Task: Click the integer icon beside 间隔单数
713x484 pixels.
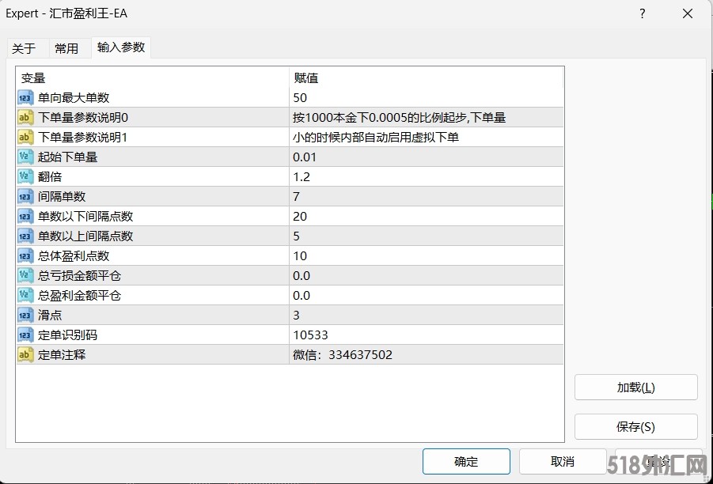Action: [25, 196]
